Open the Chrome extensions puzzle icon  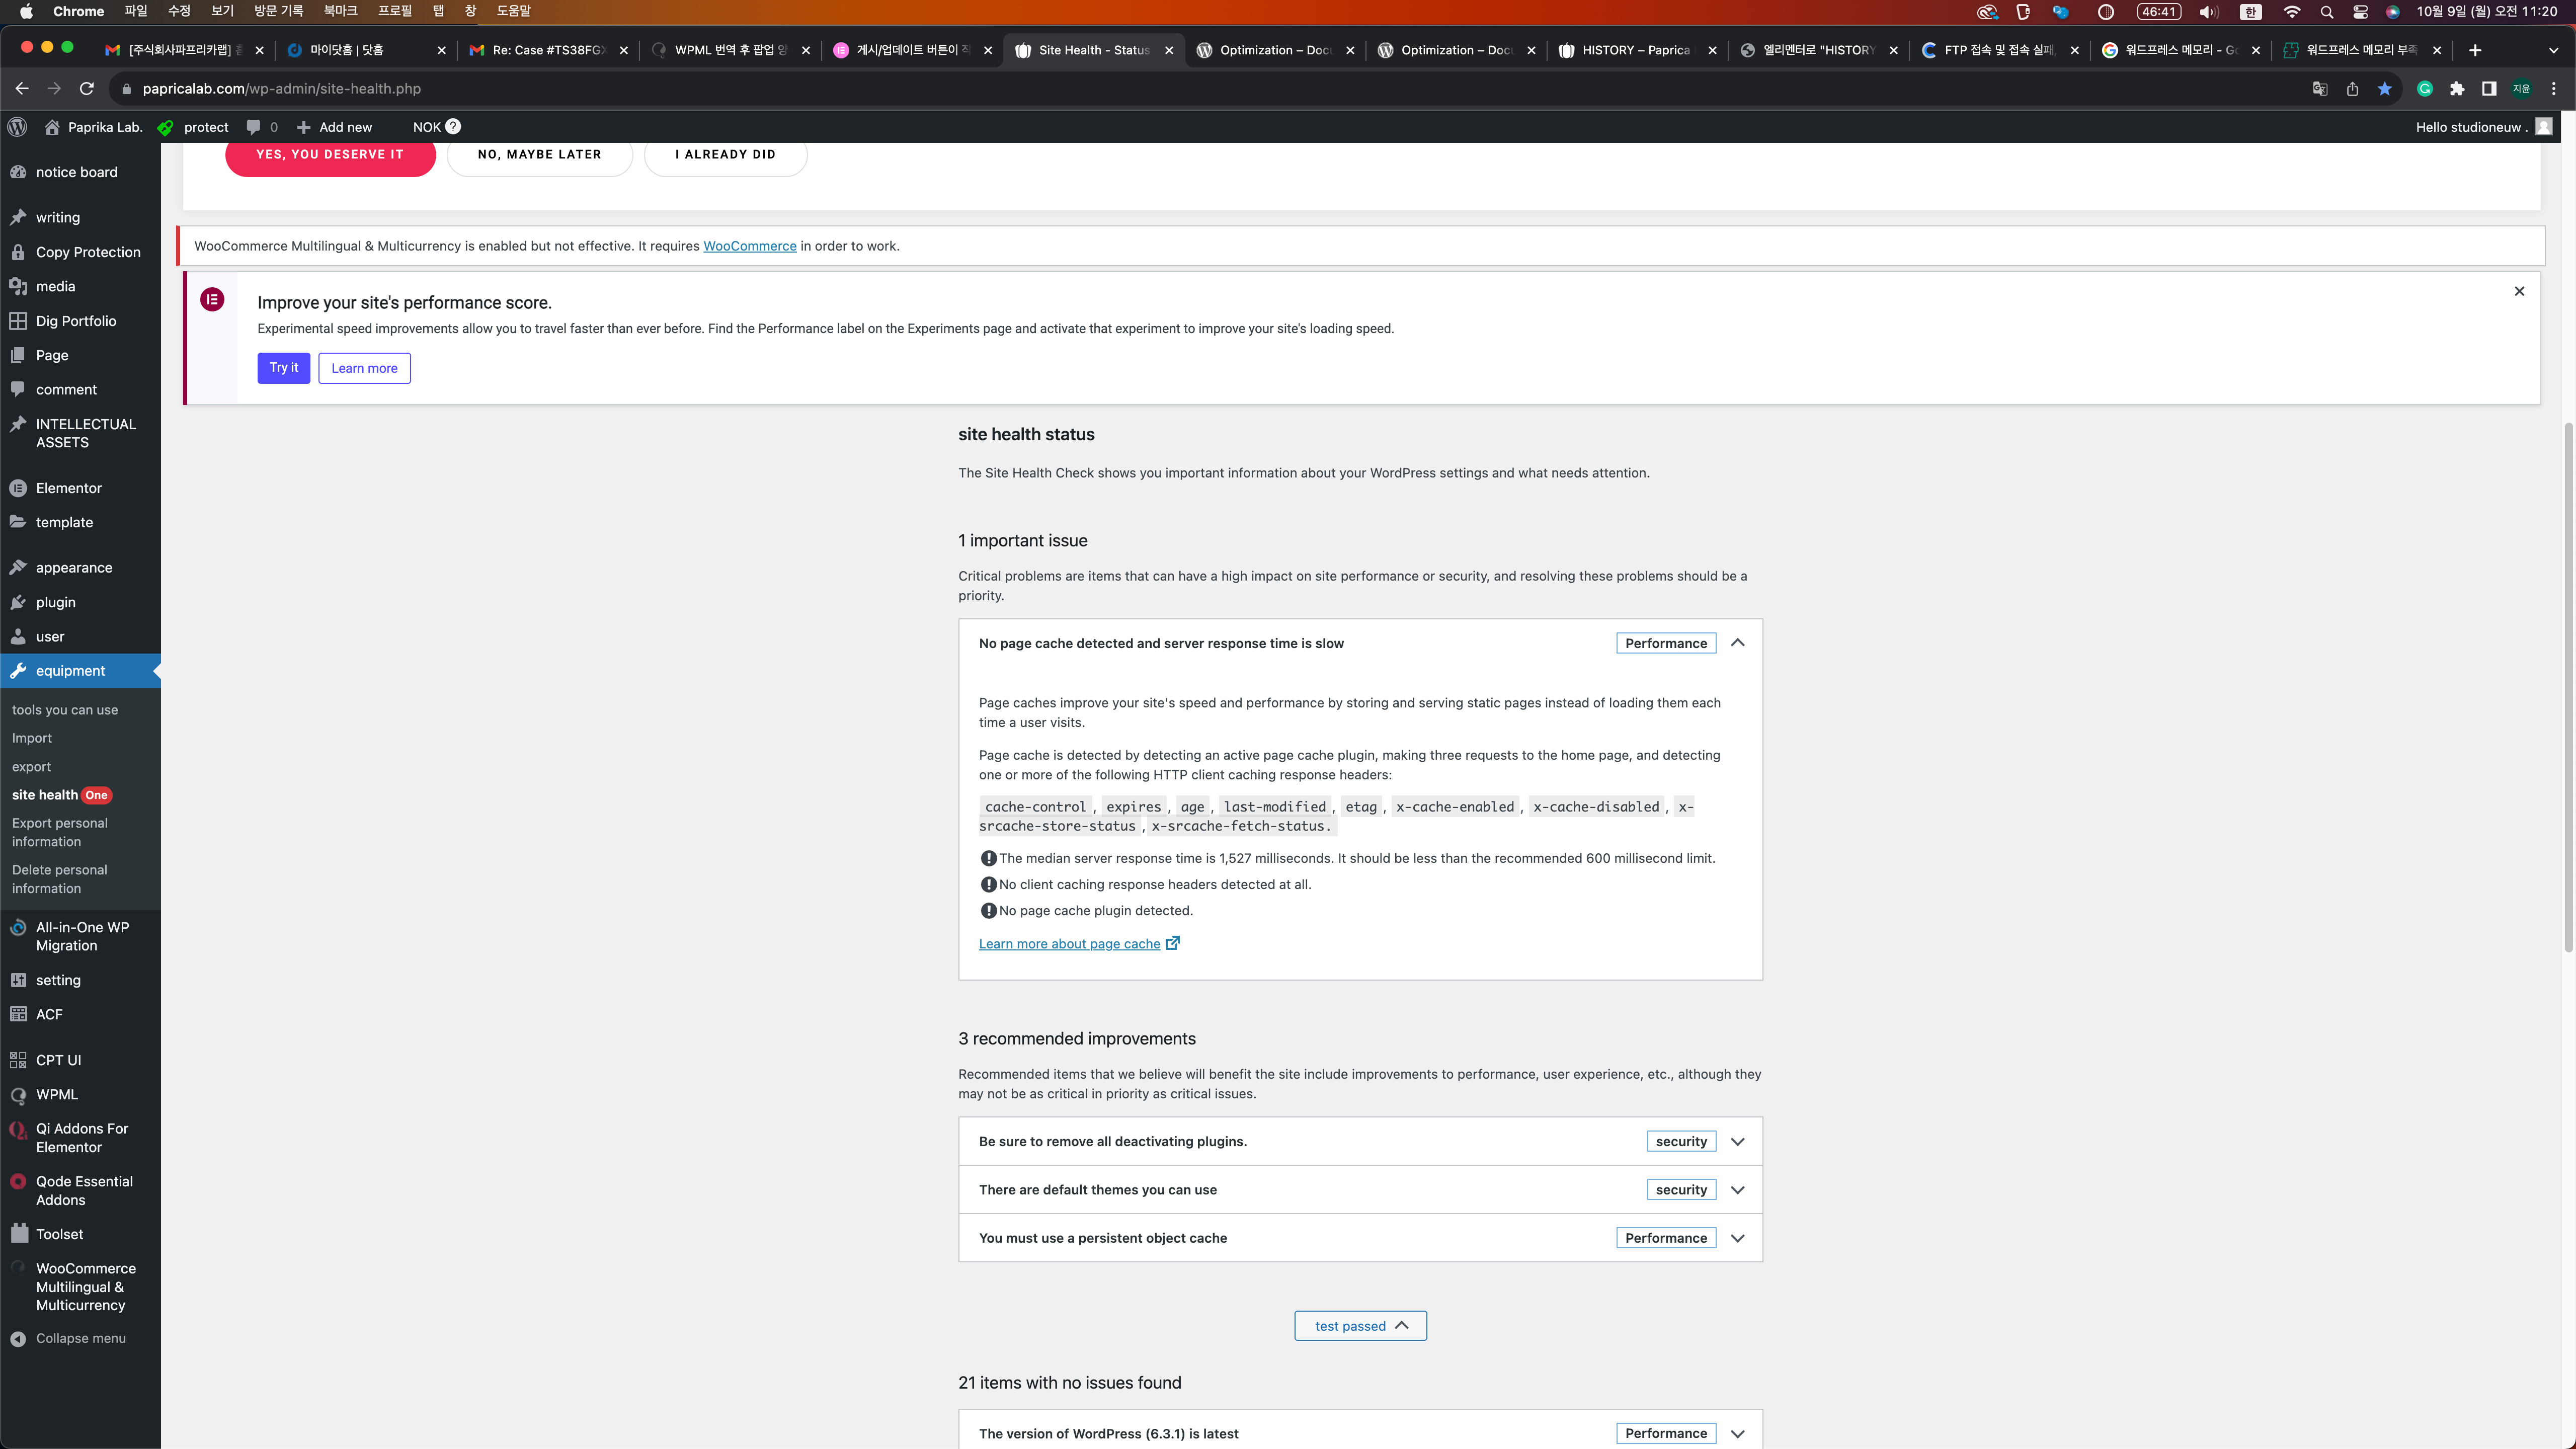coord(2457,89)
